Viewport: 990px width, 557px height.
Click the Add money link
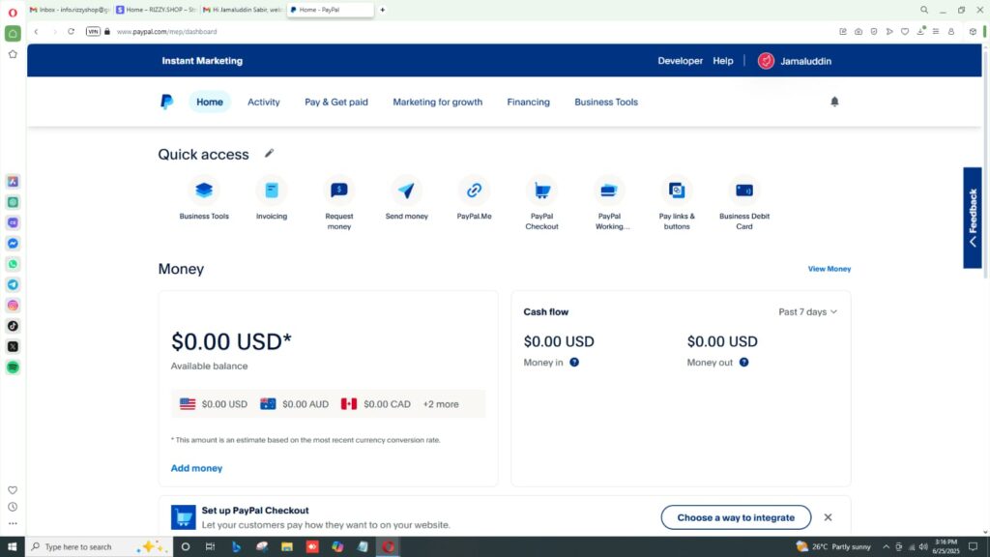[x=196, y=468]
